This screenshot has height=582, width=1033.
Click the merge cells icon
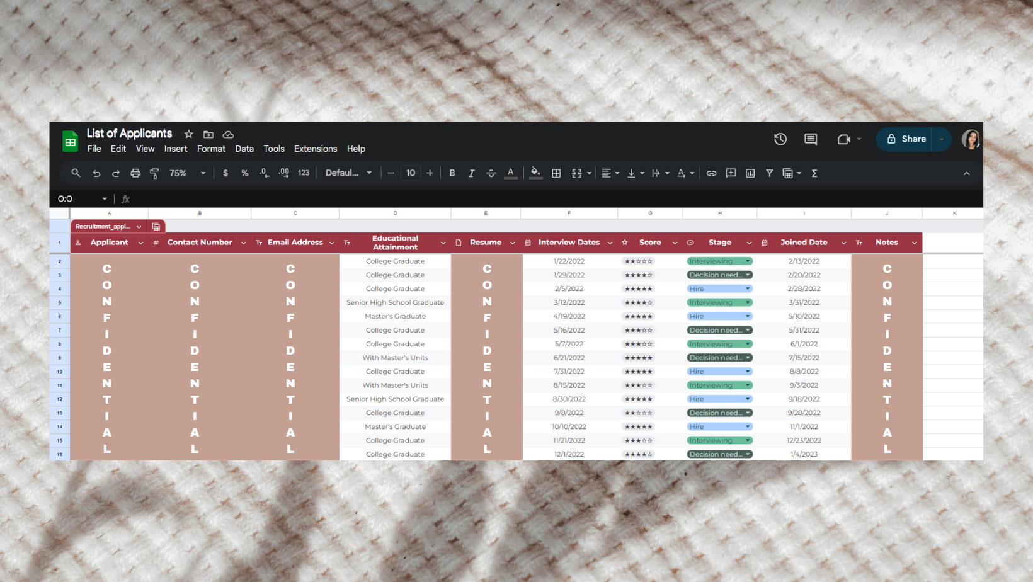[x=576, y=173]
